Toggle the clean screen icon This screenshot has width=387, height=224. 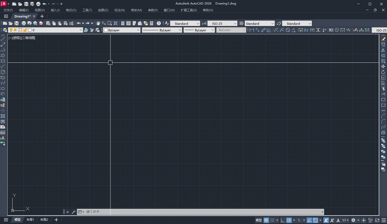coord(377,220)
